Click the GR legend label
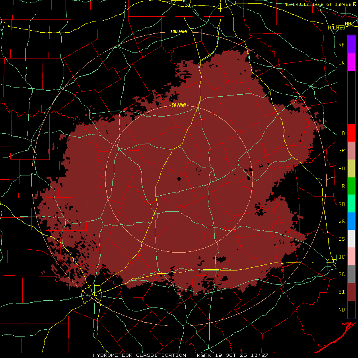Viewport: 358px width, 358px height. tap(341, 151)
